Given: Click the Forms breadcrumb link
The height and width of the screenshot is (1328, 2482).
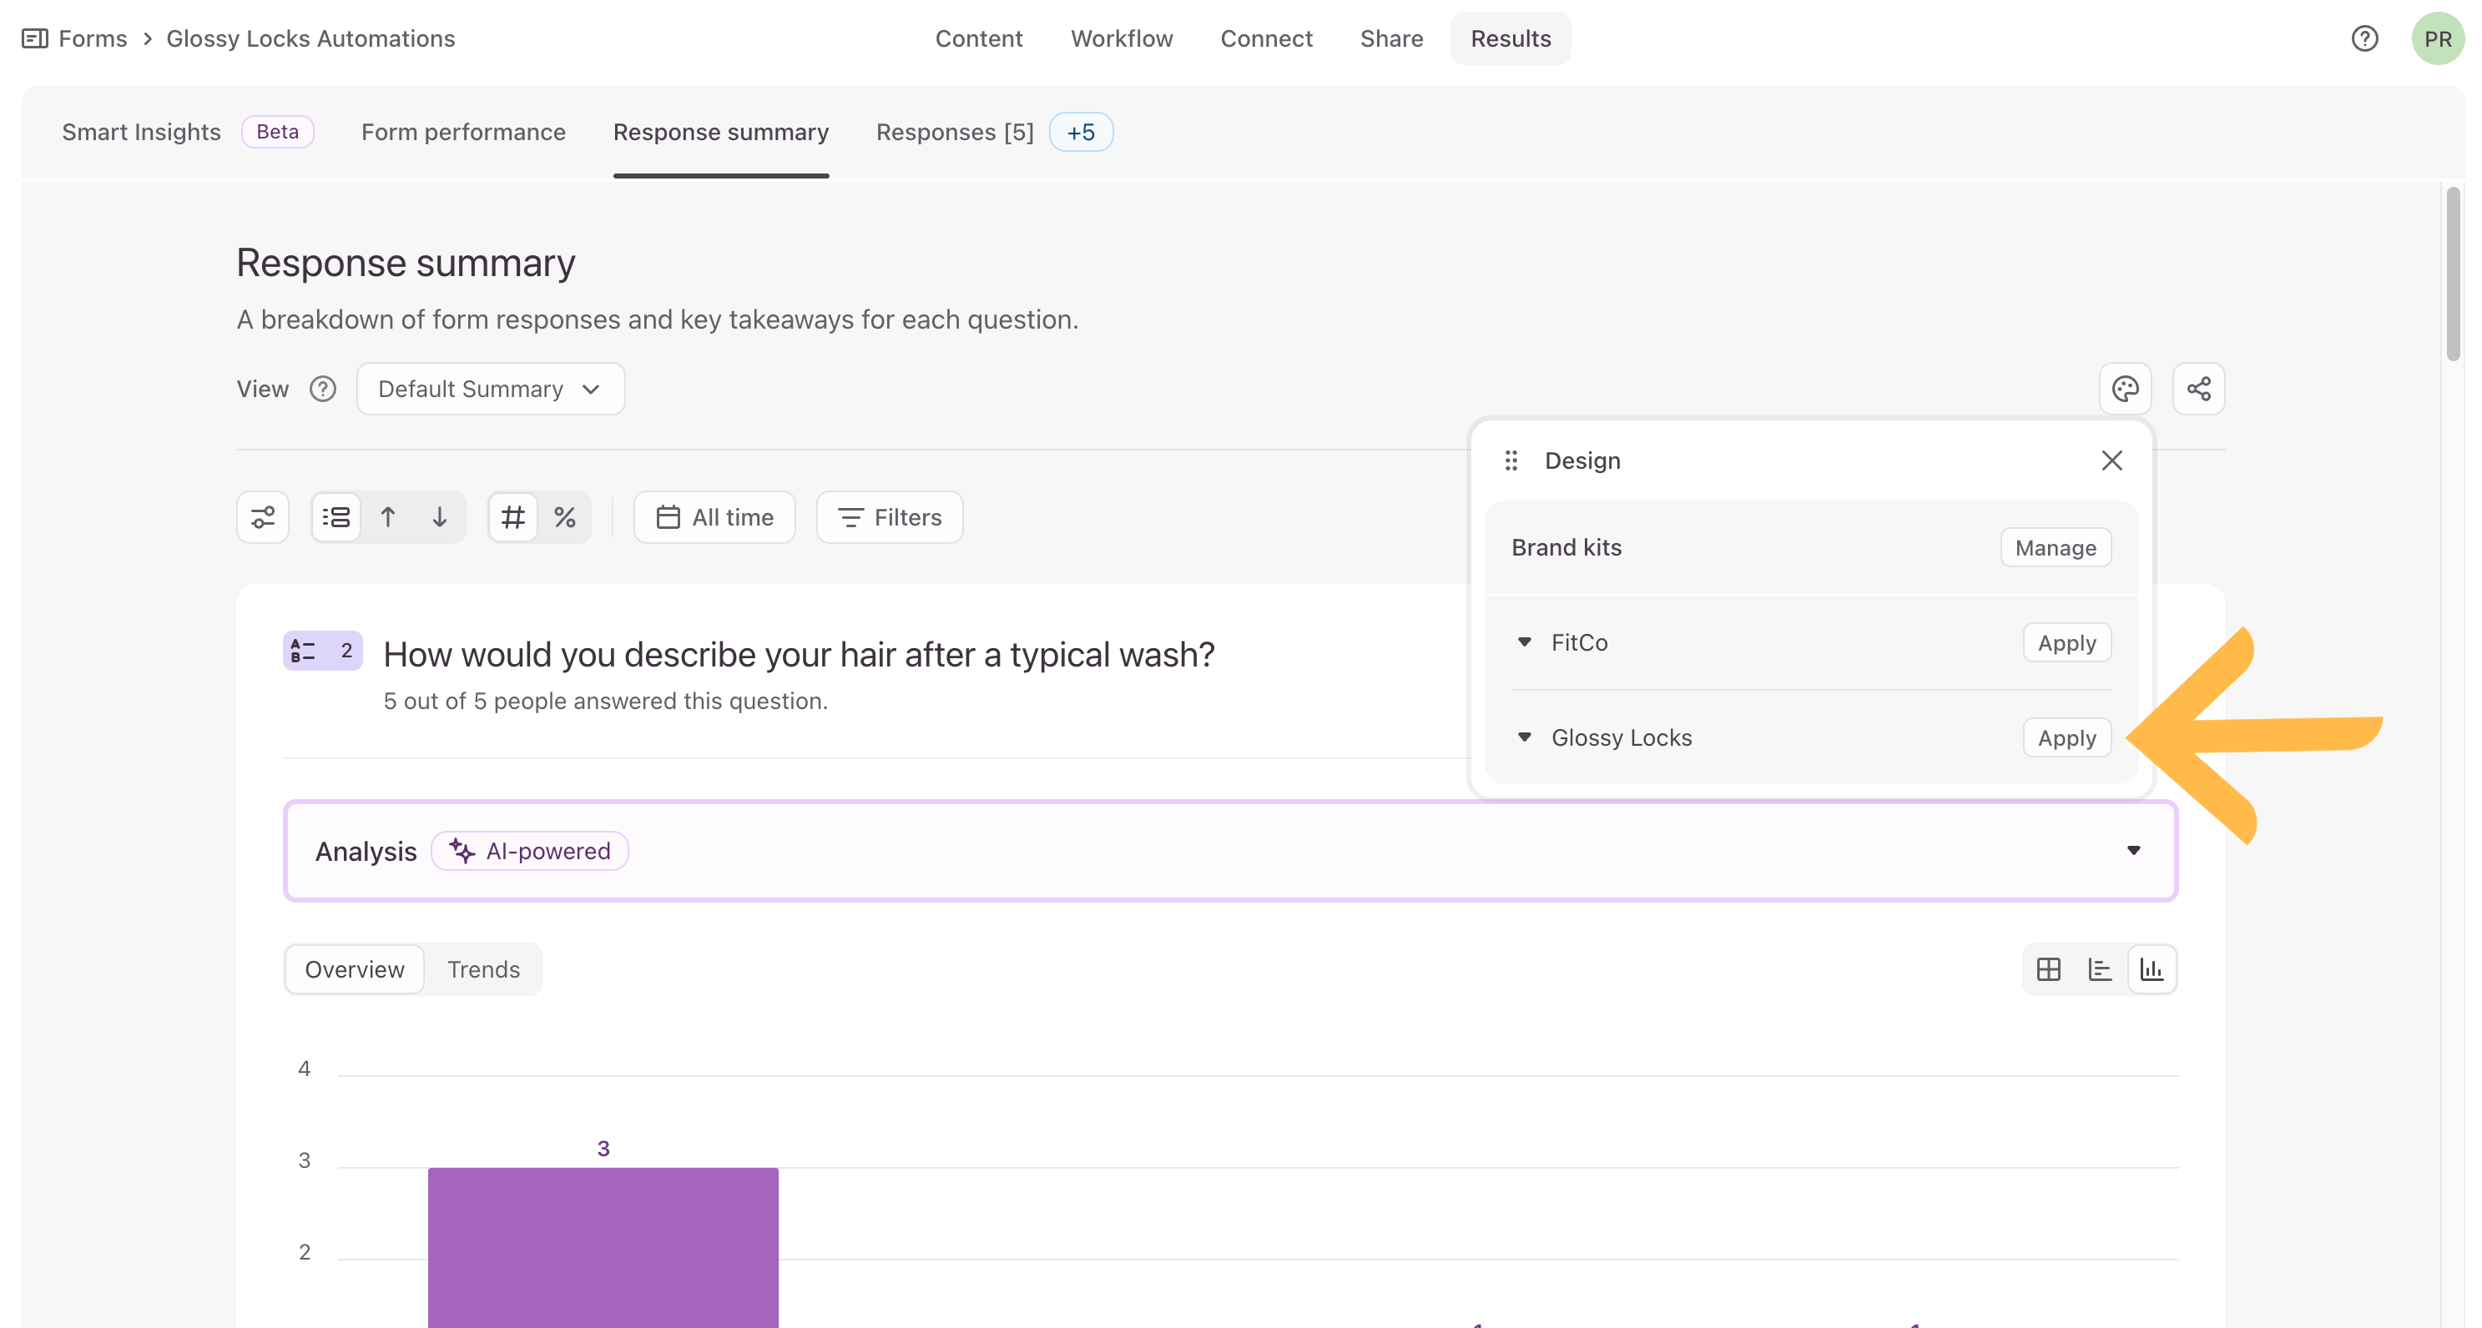Looking at the screenshot, I should pos(93,38).
